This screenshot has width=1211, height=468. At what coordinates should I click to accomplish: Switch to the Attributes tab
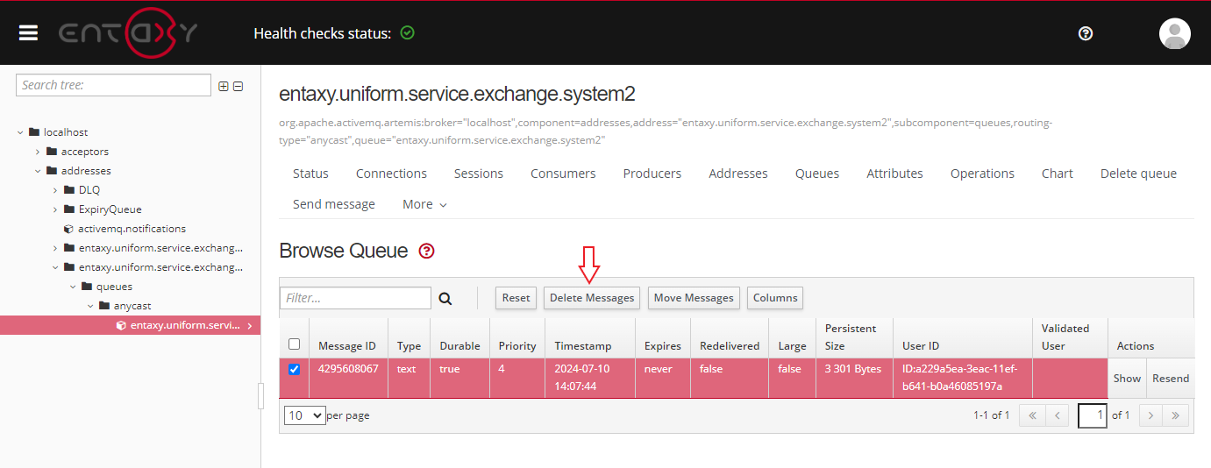click(x=894, y=174)
